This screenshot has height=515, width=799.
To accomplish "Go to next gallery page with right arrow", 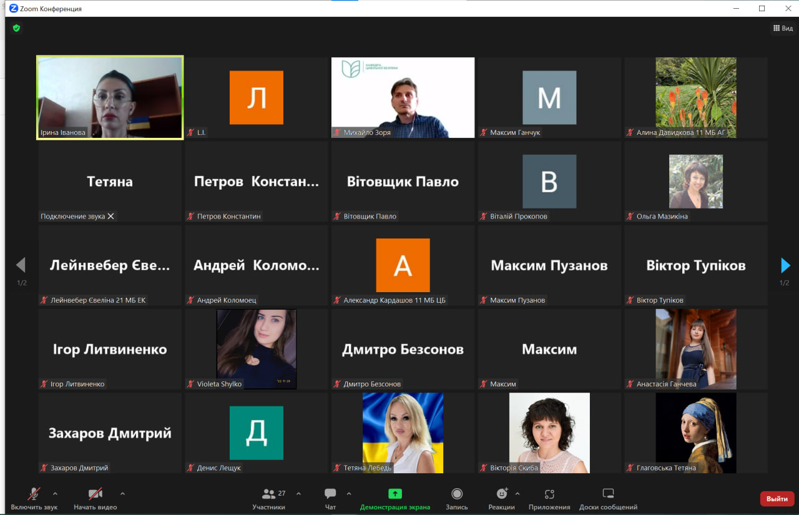I will click(785, 265).
